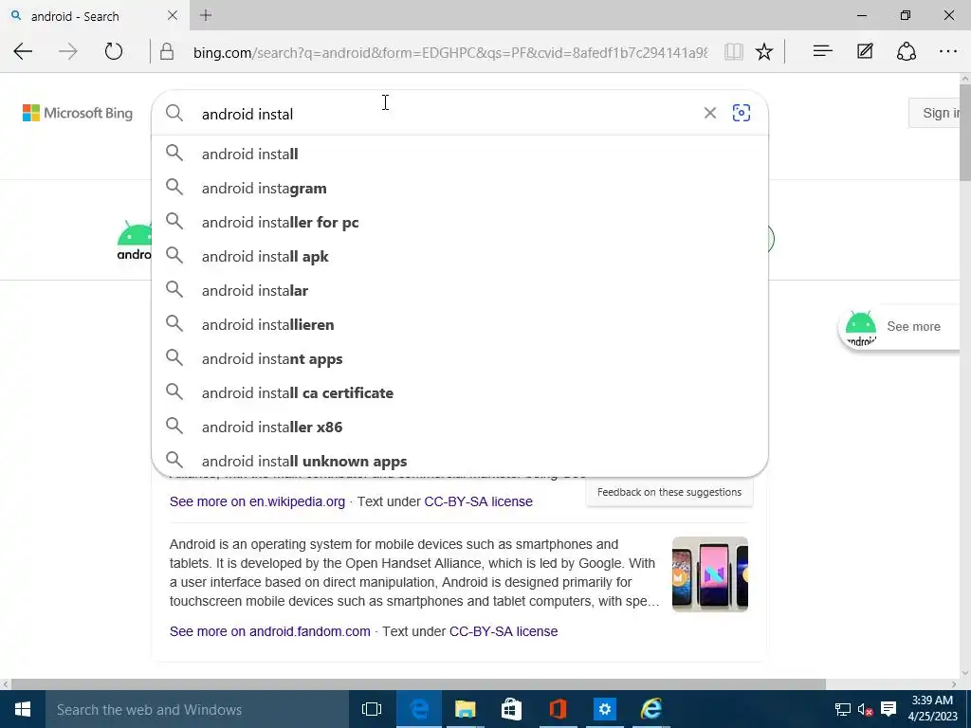Screen dimensions: 971x728
Task: Click magnifier icon in search box
Action: (x=174, y=113)
